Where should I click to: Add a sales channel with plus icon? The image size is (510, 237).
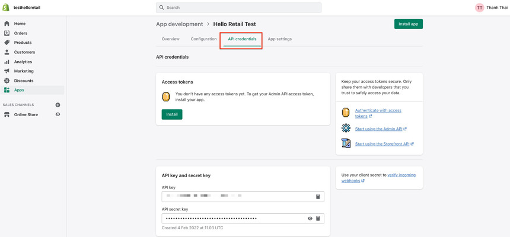(58, 105)
